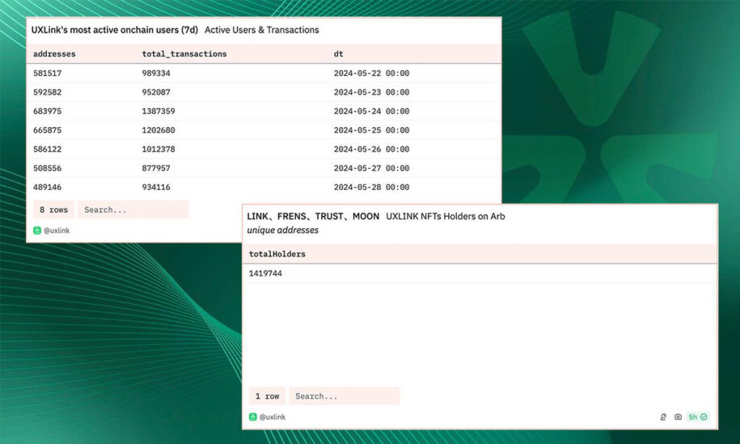740x444 pixels.
Task: Select date cell 2024-05-22 00:00
Action: [371, 73]
